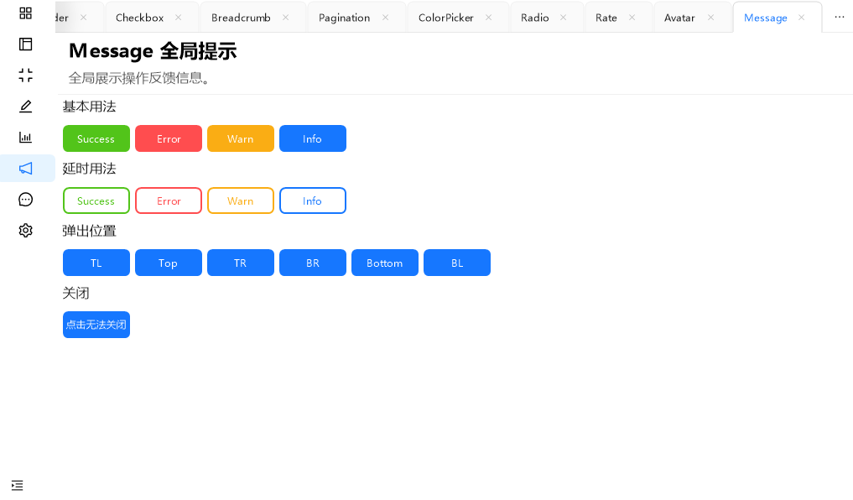Select the megaphone feedback sidebar icon
Image resolution: width=853 pixels, height=500 pixels.
pyautogui.click(x=25, y=168)
